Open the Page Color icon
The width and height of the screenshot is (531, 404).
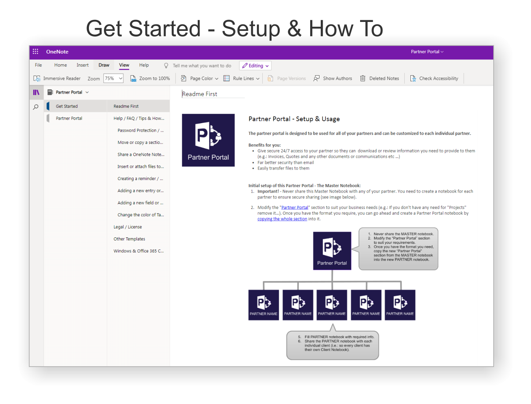[x=183, y=78]
